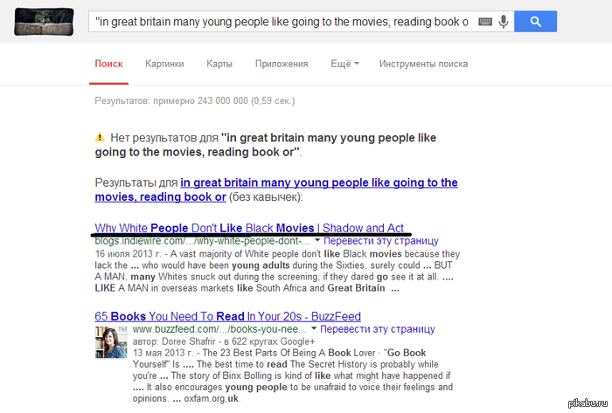Viewport: 612px width, 413px height.
Task: Click Перевести эту страницу for indiewire result
Action: (381, 240)
